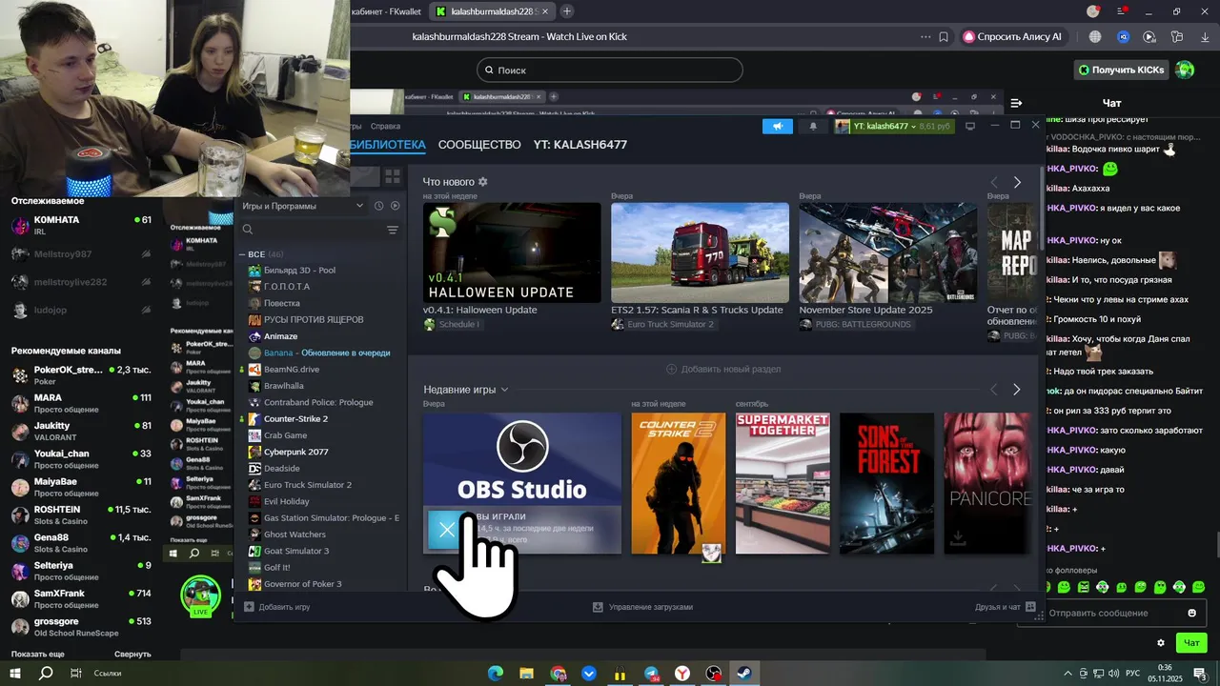Open Друзья и чат in Steam
Image resolution: width=1220 pixels, height=686 pixels.
click(1005, 607)
